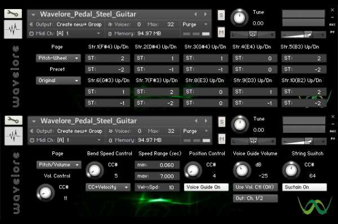
Task: Click Str.8(E3) Up ST value field
Action: click(206, 92)
